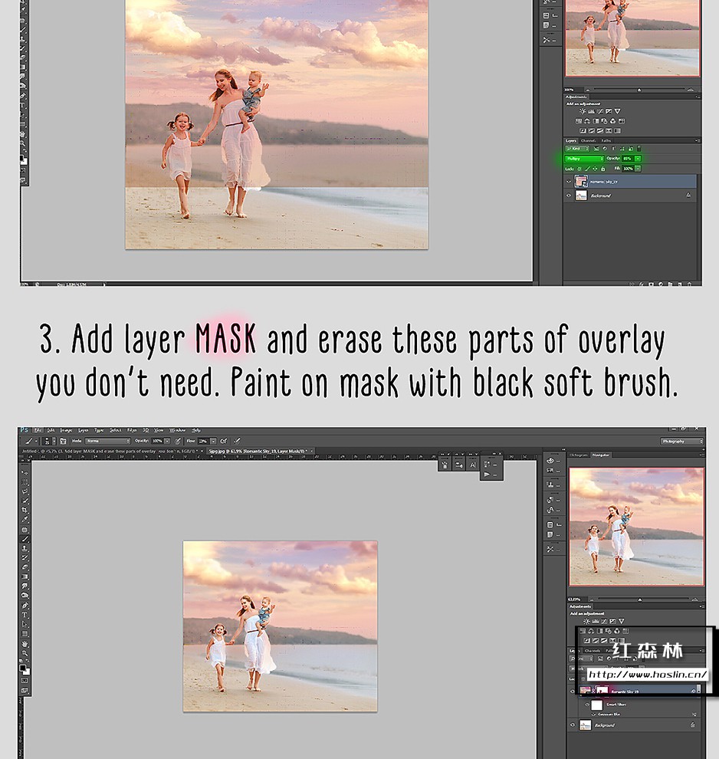The height and width of the screenshot is (759, 719).
Task: Switch to Histogram tab in lower window
Action: tap(578, 455)
